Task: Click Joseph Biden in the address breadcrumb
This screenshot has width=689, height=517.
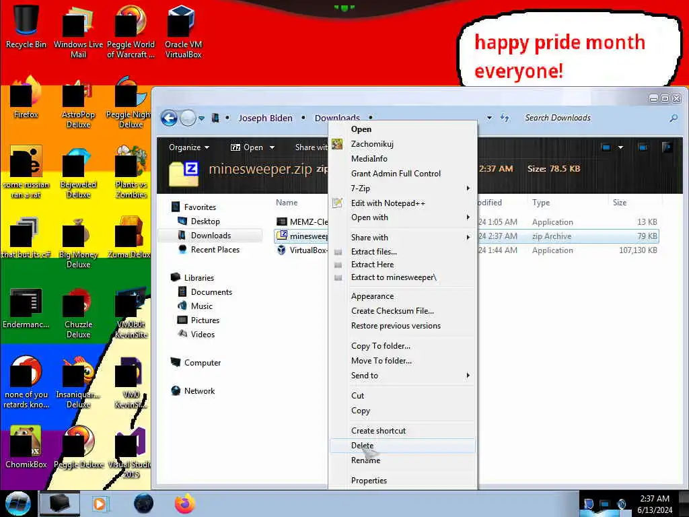Action: (x=265, y=118)
